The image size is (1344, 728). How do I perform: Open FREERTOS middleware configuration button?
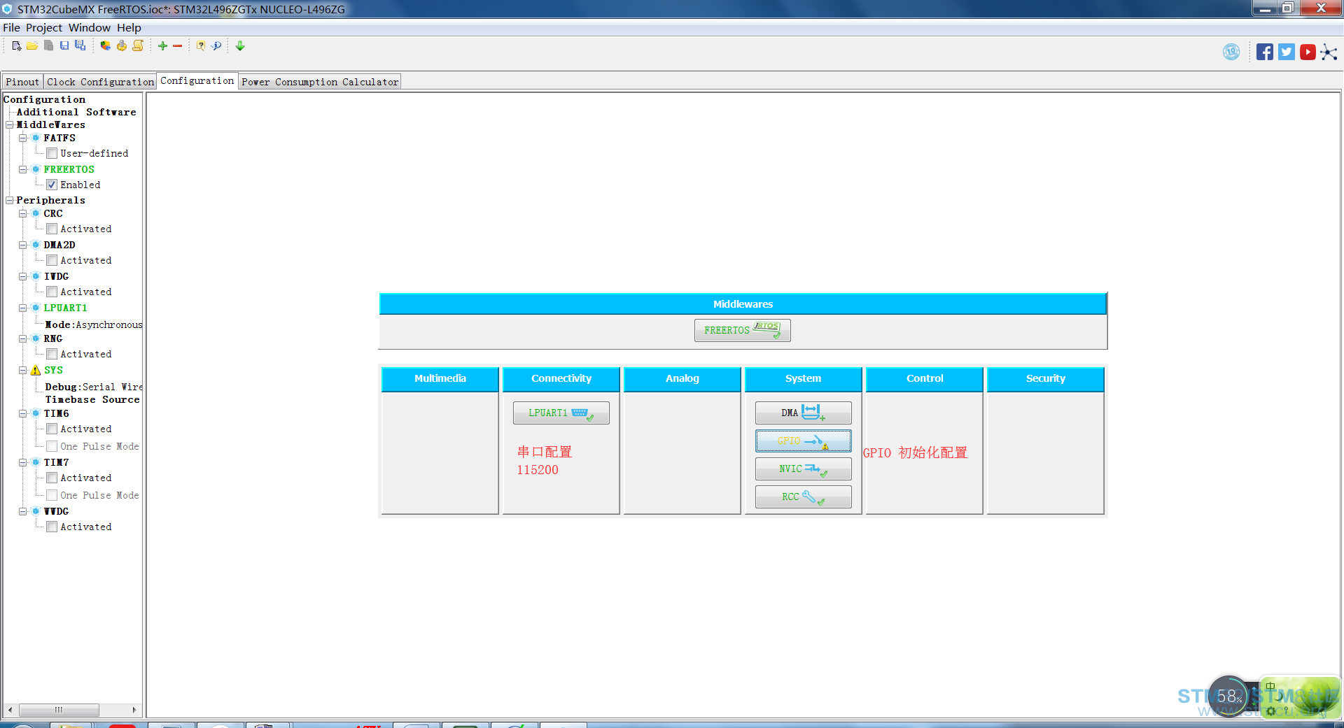click(743, 330)
